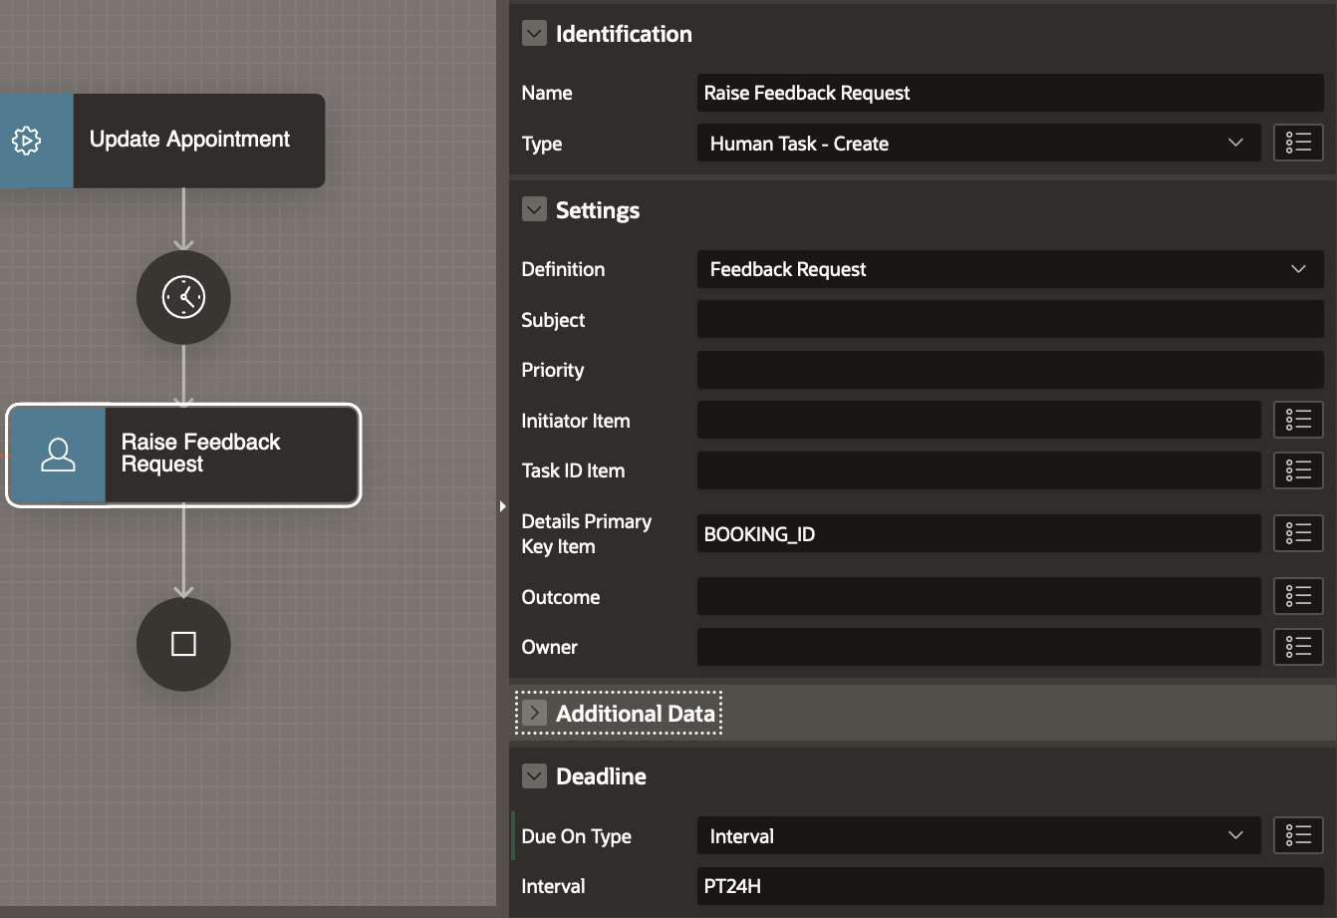1337x918 pixels.
Task: Open the Due On Type Interval dropdown
Action: 978,835
